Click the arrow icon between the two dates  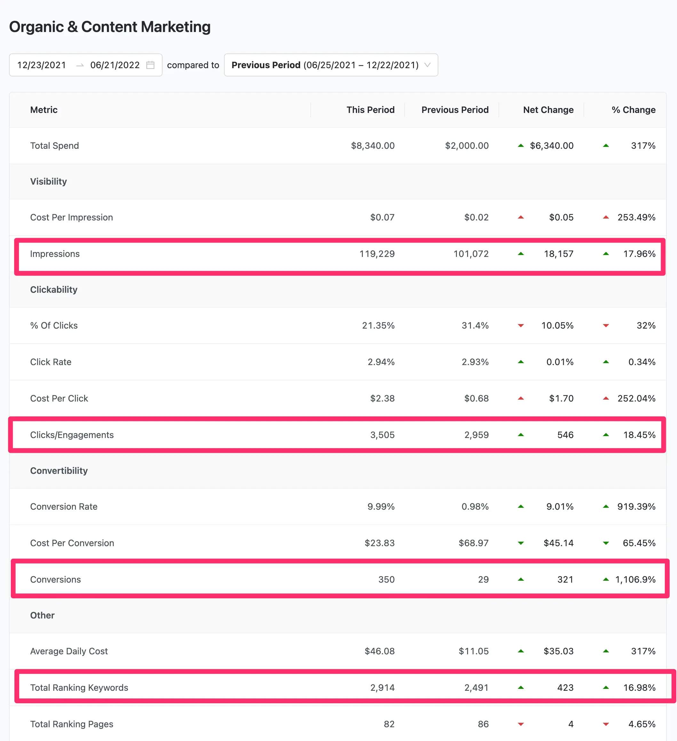click(x=79, y=65)
